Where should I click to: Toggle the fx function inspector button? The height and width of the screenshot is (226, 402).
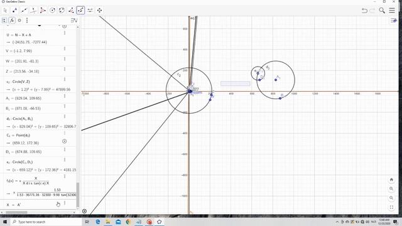pyautogui.click(x=12, y=21)
